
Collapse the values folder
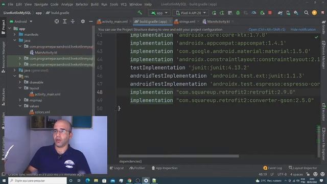pos(20,106)
